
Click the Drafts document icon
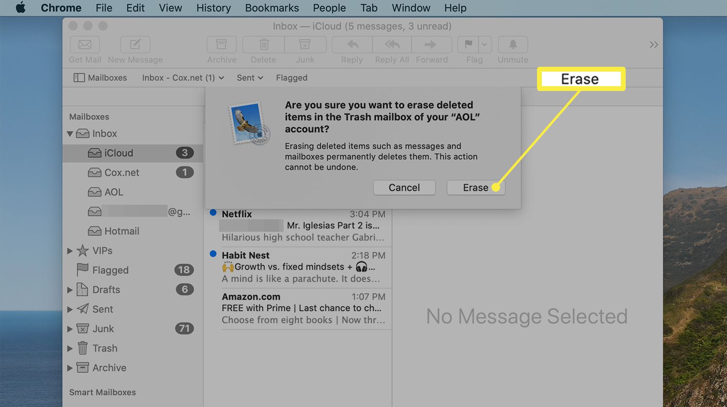click(82, 289)
